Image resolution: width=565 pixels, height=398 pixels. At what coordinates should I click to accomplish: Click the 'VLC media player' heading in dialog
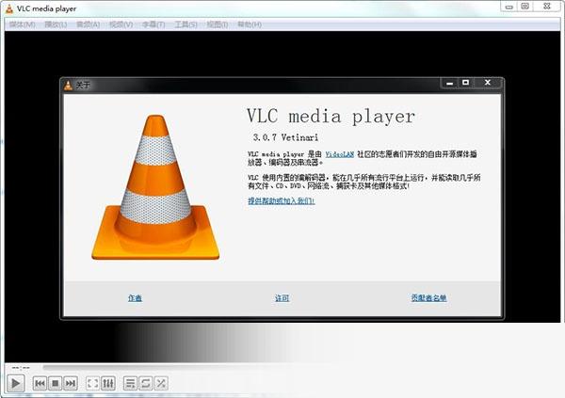click(x=331, y=117)
